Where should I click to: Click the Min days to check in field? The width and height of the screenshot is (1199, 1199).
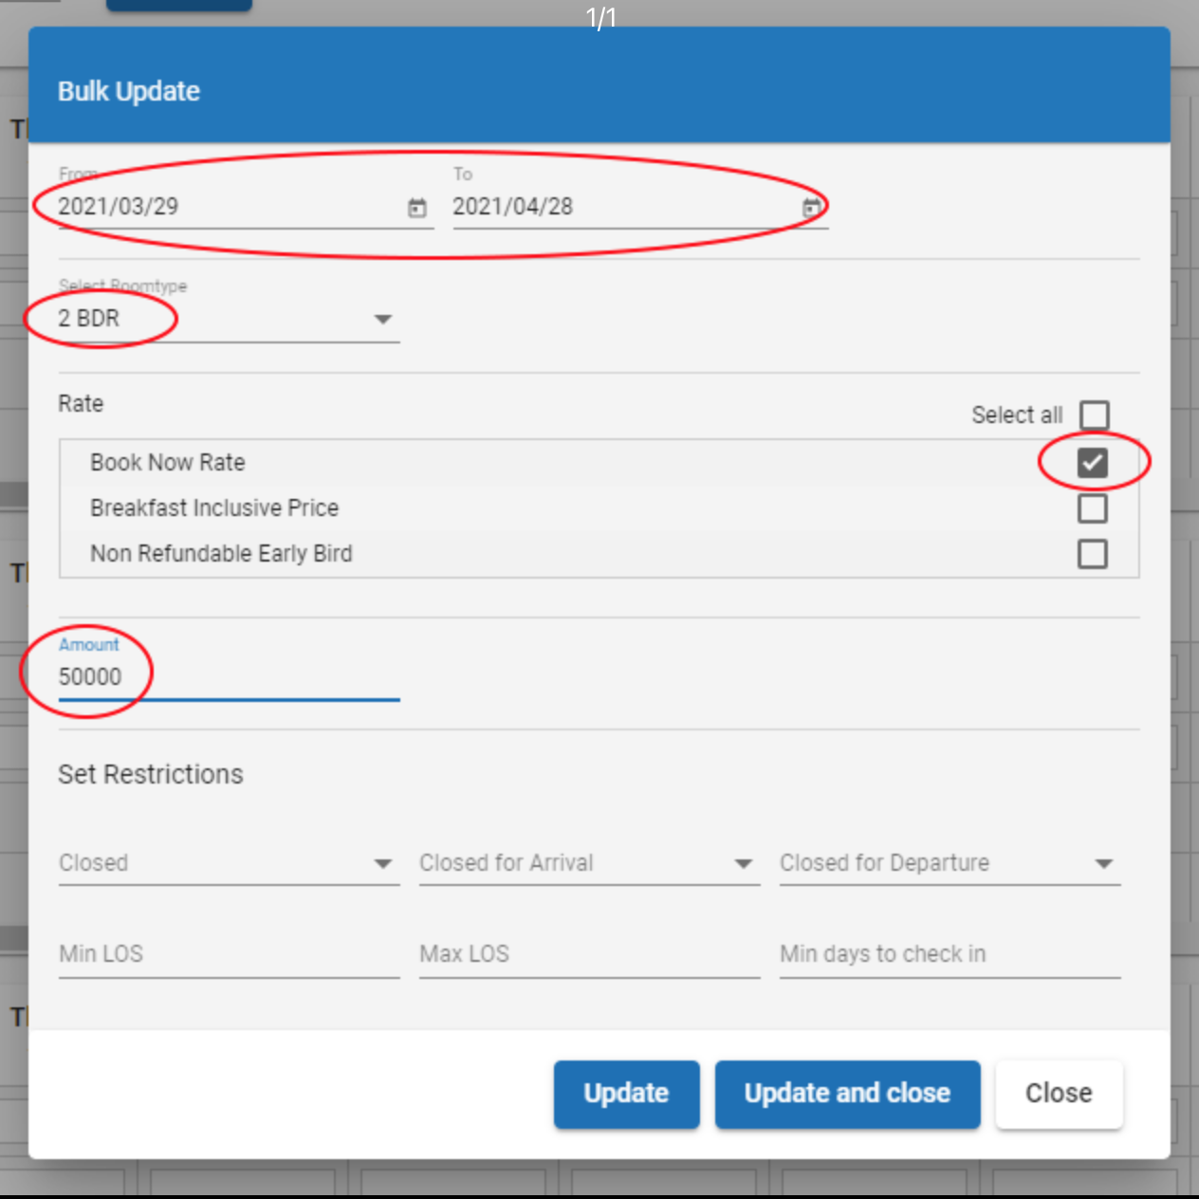click(949, 954)
